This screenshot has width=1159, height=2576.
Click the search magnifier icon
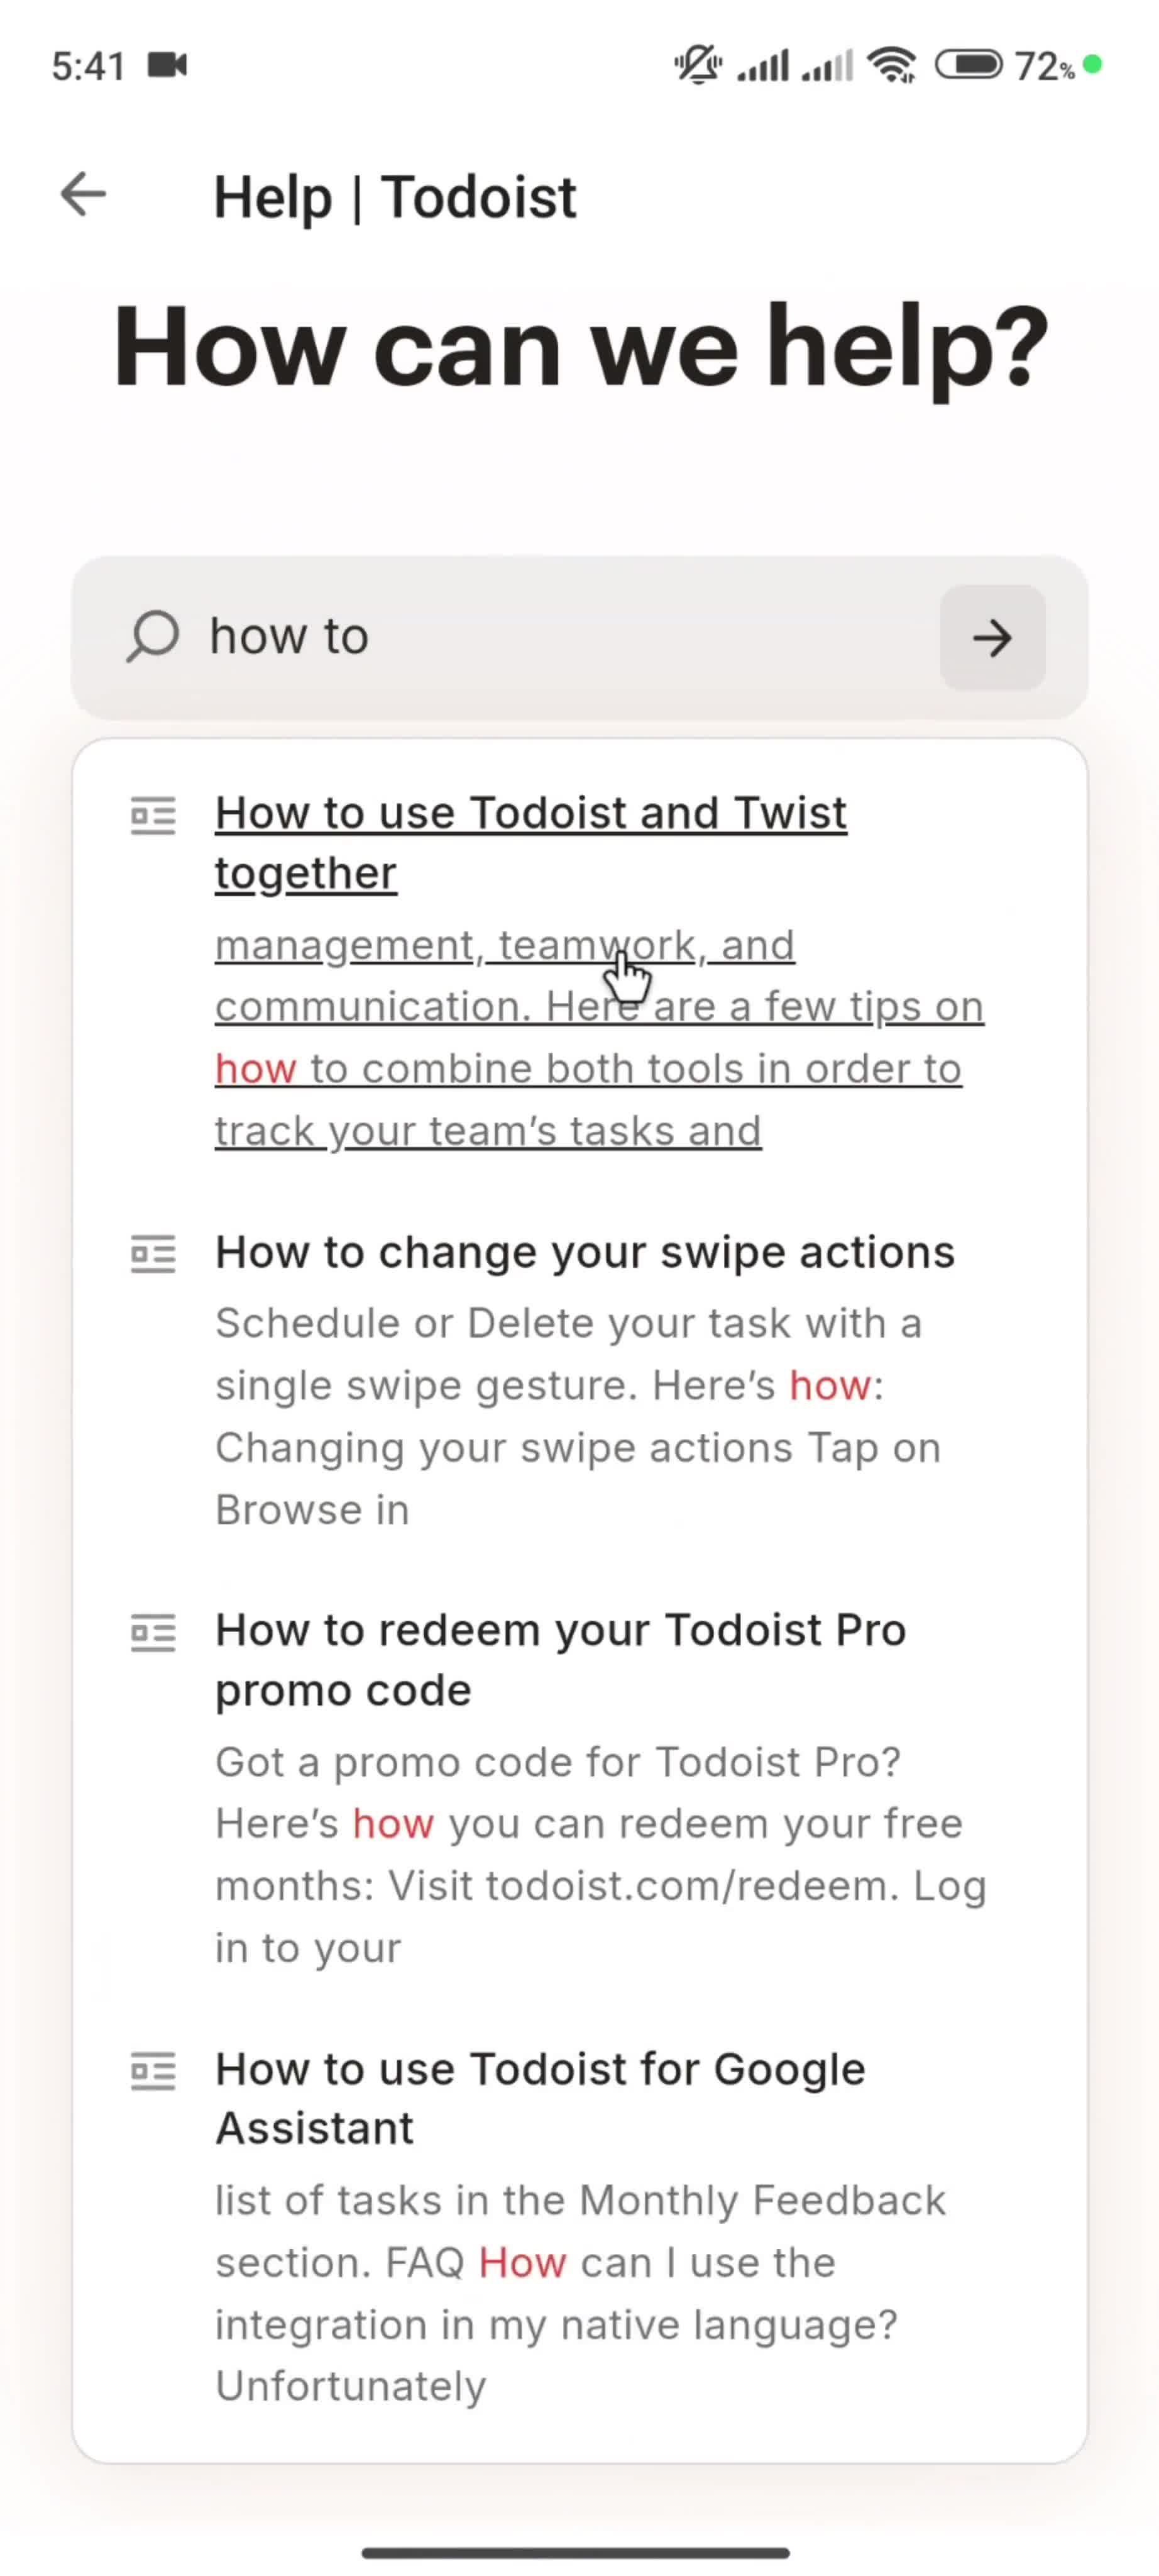(152, 637)
